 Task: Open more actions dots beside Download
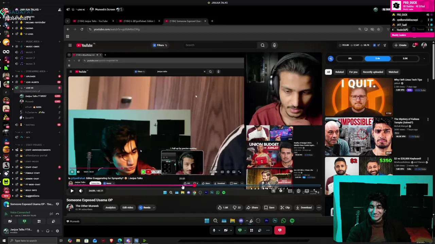point(319,207)
